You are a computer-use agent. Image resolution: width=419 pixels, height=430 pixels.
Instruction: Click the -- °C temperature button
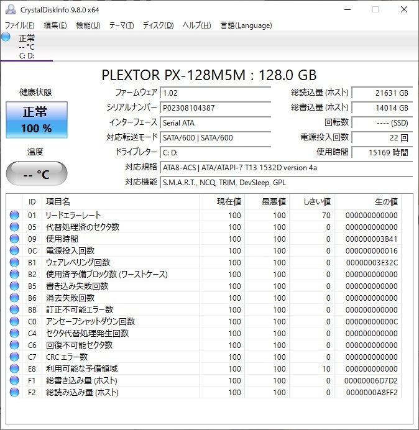[x=37, y=174]
